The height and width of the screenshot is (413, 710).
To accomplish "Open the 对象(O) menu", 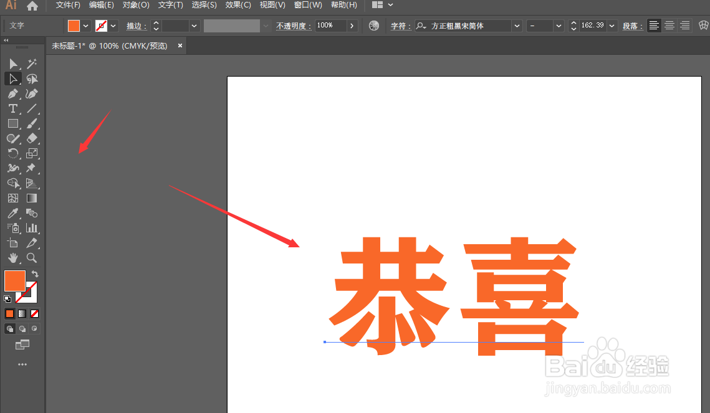I will pos(136,5).
